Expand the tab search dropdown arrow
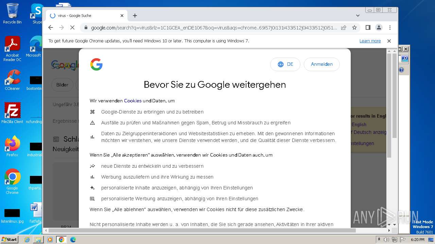The height and width of the screenshot is (244, 435). (358, 16)
